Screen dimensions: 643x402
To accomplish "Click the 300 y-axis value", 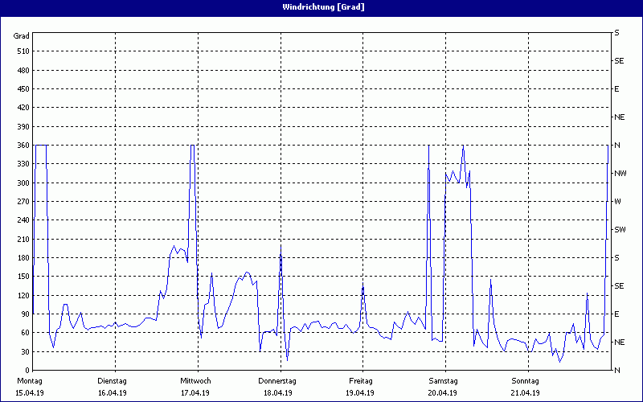I will (23, 183).
